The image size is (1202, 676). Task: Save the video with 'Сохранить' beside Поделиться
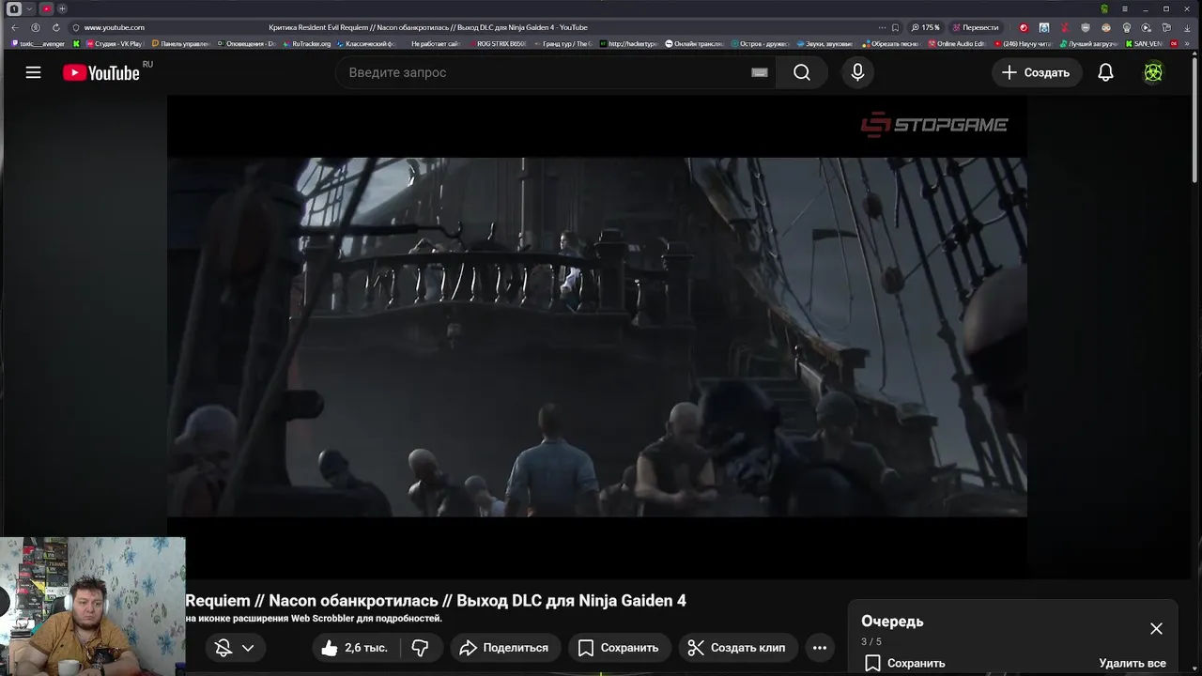point(619,648)
